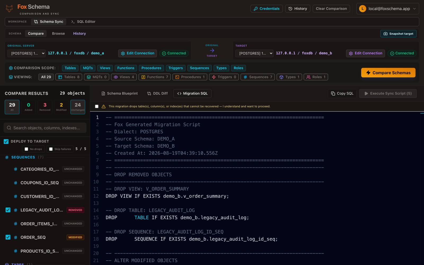Enable the No drops checkbox
This screenshot has height=265, width=424.
point(26,149)
